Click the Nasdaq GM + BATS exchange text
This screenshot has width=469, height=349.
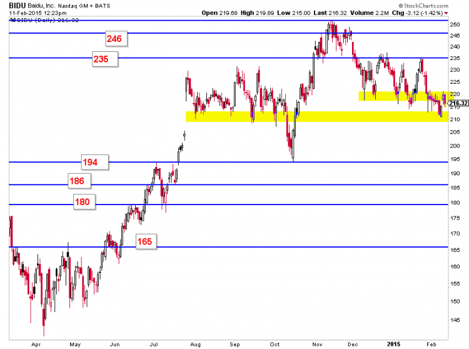(x=84, y=6)
